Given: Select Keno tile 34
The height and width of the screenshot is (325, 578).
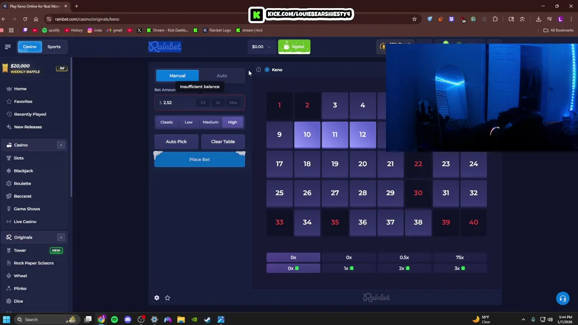Looking at the screenshot, I should pyautogui.click(x=307, y=222).
